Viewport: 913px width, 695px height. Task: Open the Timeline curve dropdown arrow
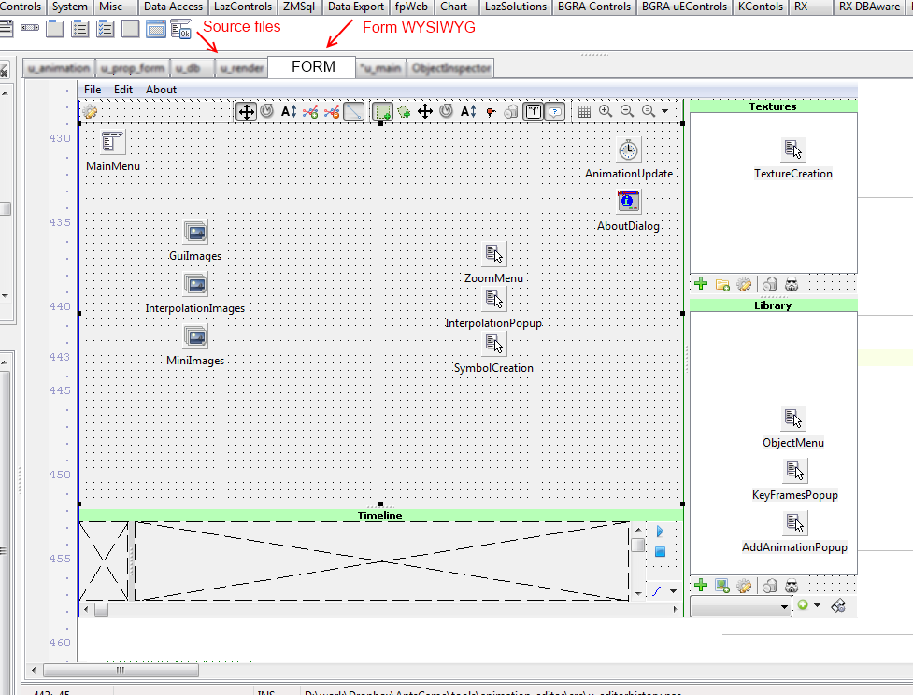point(674,590)
